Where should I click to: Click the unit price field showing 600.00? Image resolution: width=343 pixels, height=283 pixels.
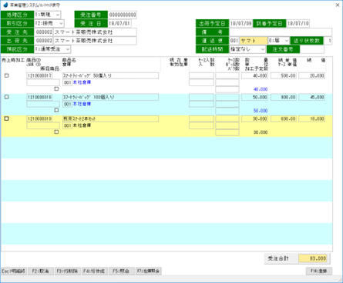coord(284,118)
